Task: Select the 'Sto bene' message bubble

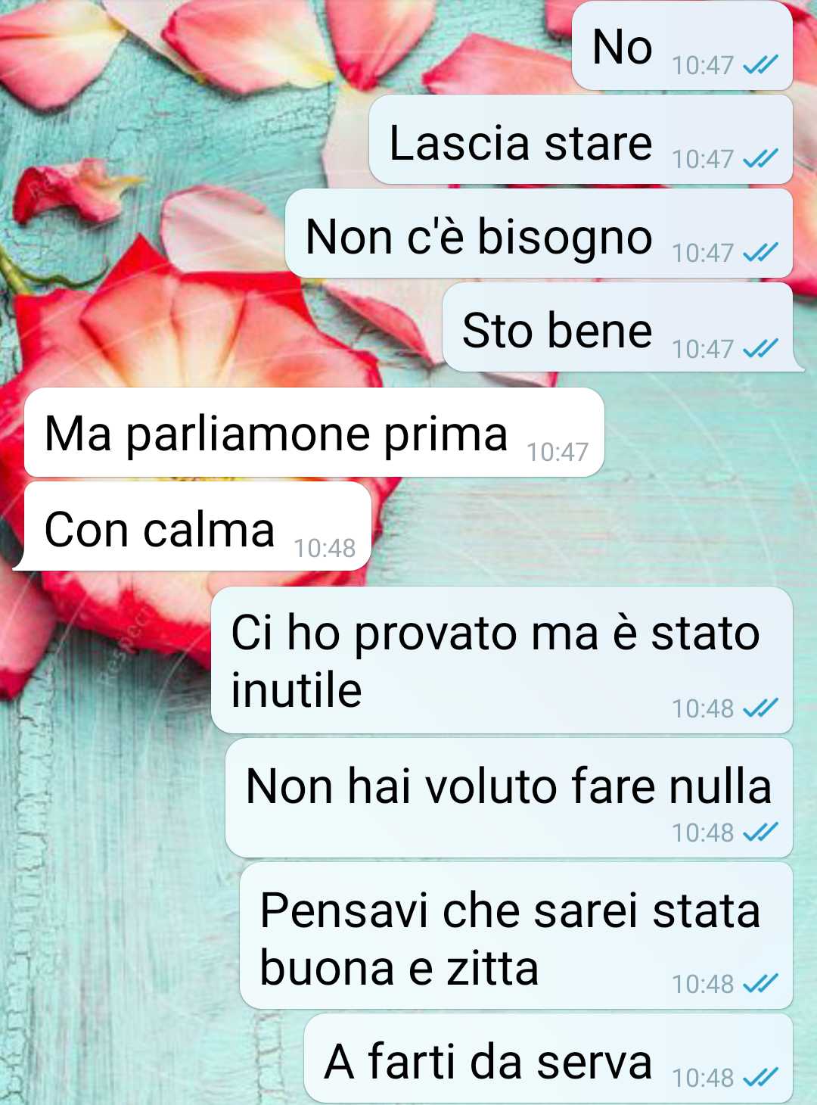Action: (622, 327)
